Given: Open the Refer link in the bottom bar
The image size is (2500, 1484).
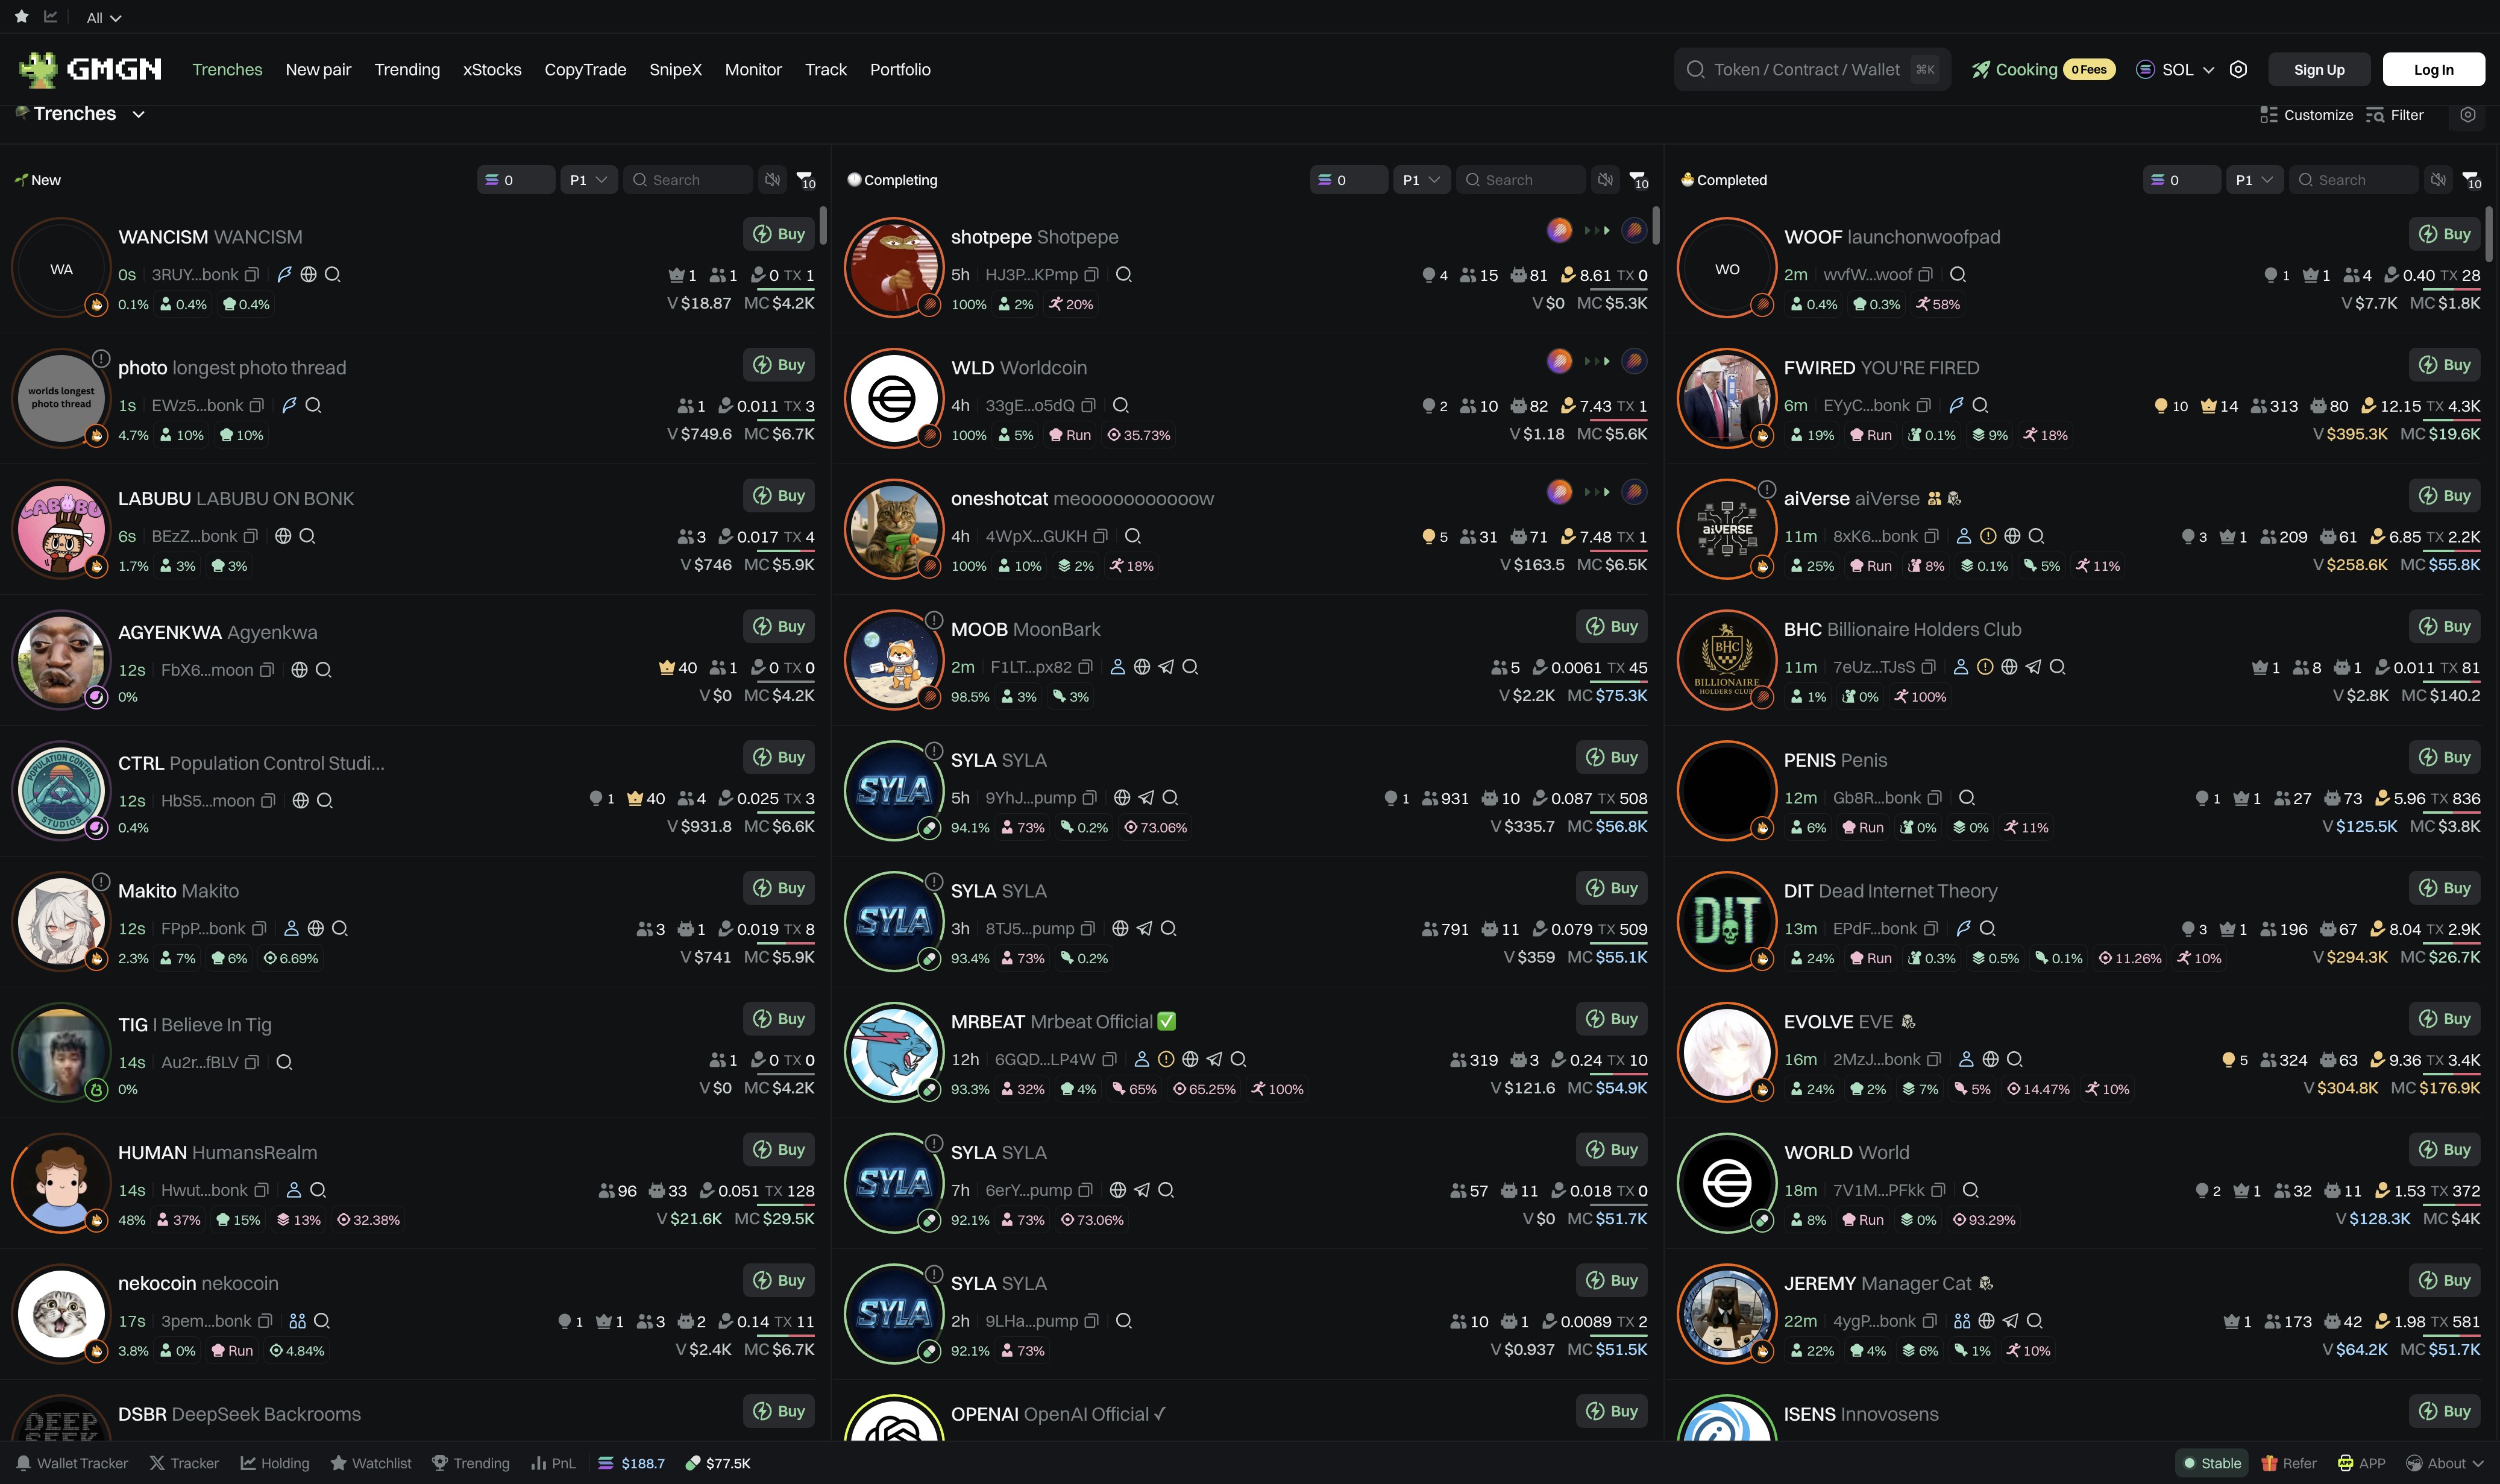Looking at the screenshot, I should point(2289,1463).
